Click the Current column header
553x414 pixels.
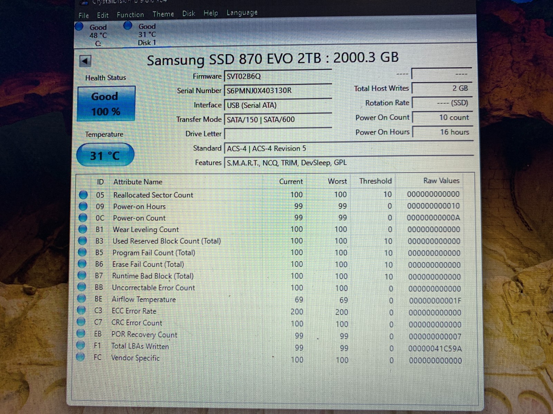[291, 181]
